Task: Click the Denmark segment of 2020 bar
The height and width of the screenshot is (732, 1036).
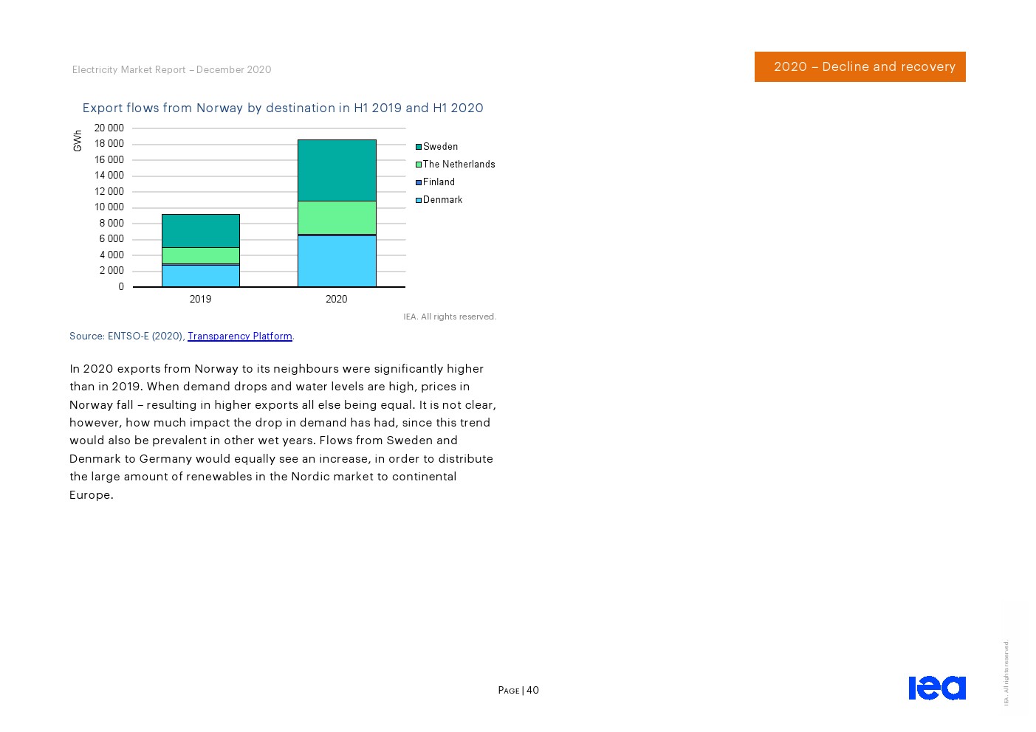Action: 336,261
